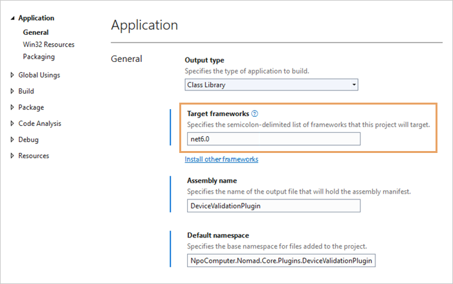Select General under Application
The height and width of the screenshot is (284, 453).
36,32
